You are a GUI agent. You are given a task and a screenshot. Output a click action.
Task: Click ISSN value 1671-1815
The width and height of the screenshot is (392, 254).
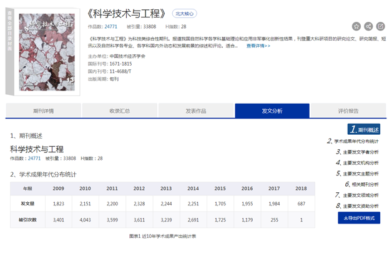pos(120,64)
